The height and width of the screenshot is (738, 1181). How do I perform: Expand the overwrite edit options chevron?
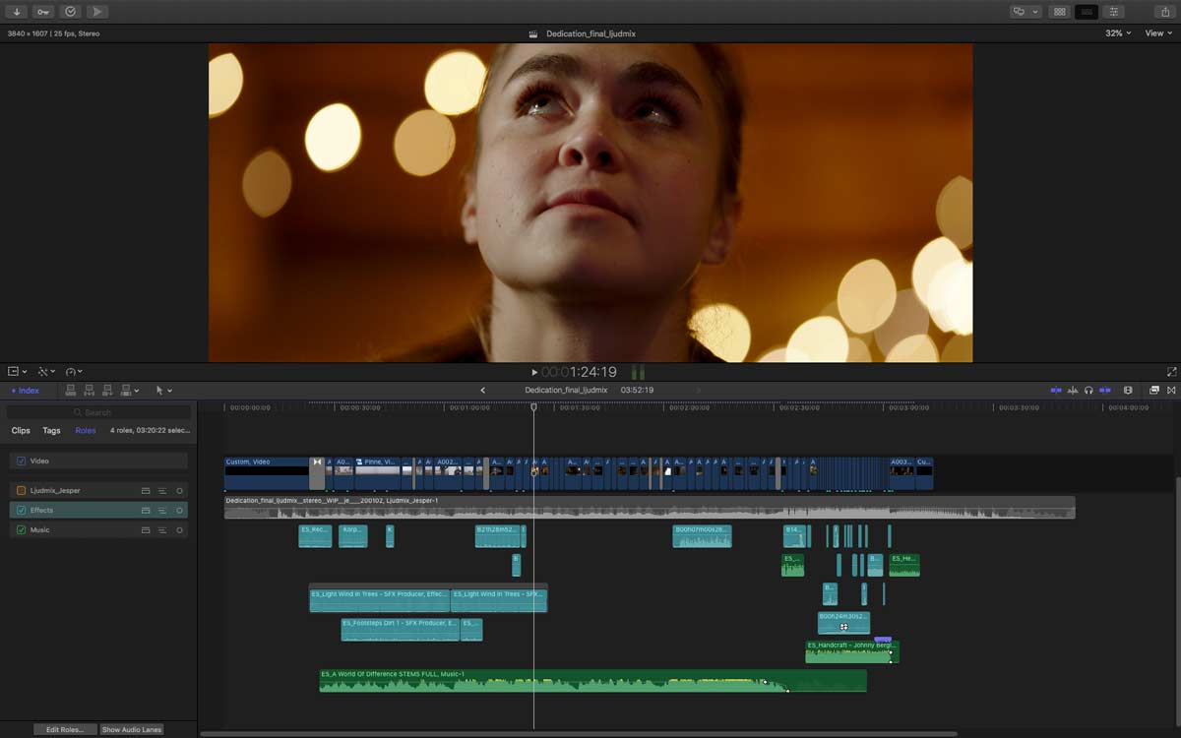click(137, 391)
